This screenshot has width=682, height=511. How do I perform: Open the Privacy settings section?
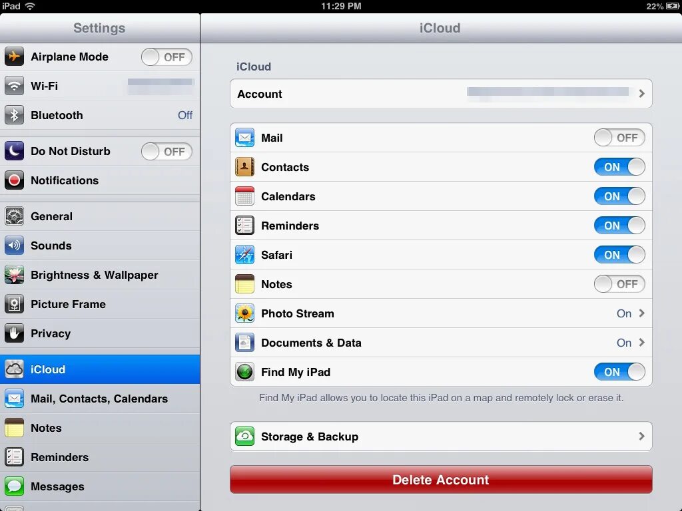[x=100, y=333]
